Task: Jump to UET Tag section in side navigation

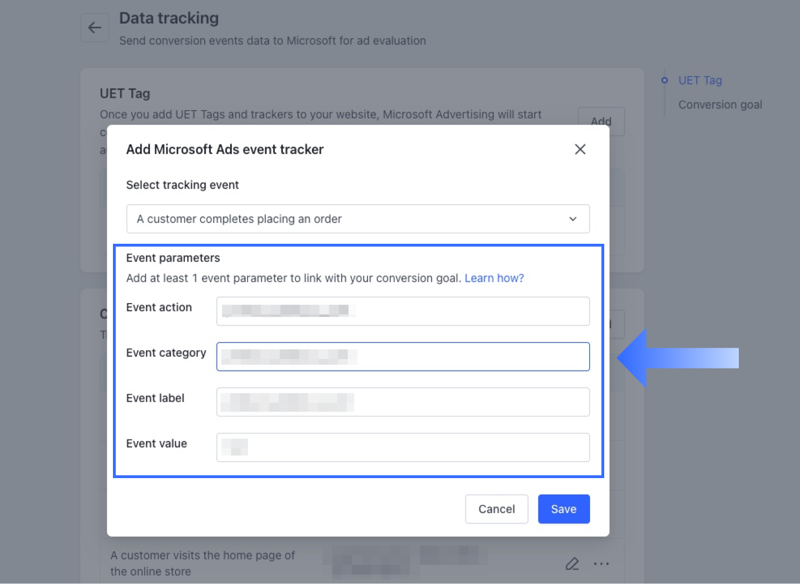Action: (x=700, y=80)
